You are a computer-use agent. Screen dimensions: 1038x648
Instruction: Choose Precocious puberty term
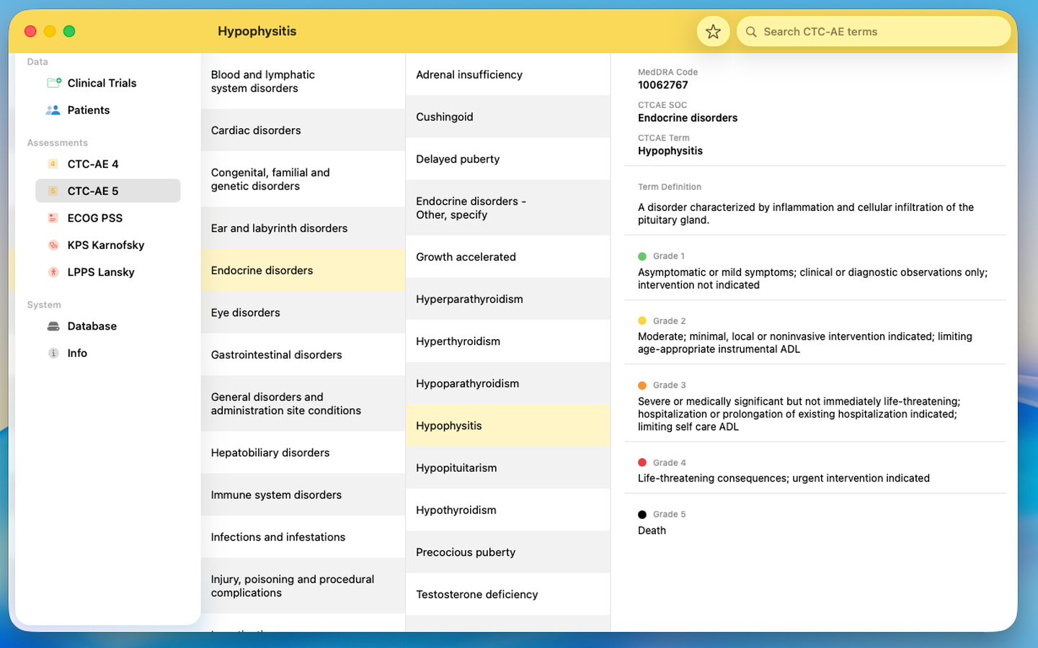pos(508,552)
